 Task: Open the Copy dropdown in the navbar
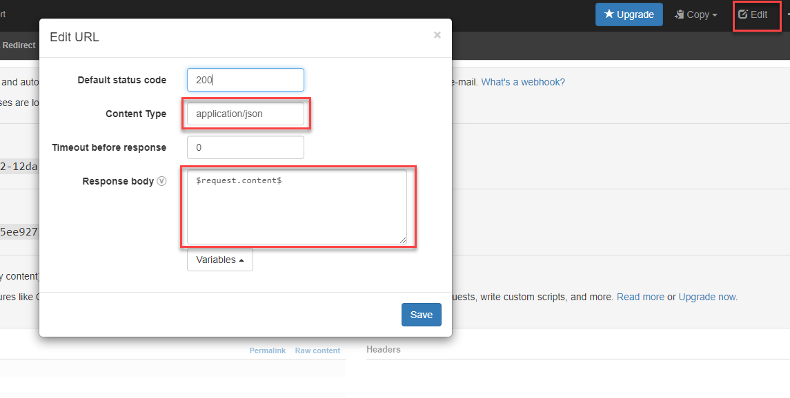tap(697, 14)
